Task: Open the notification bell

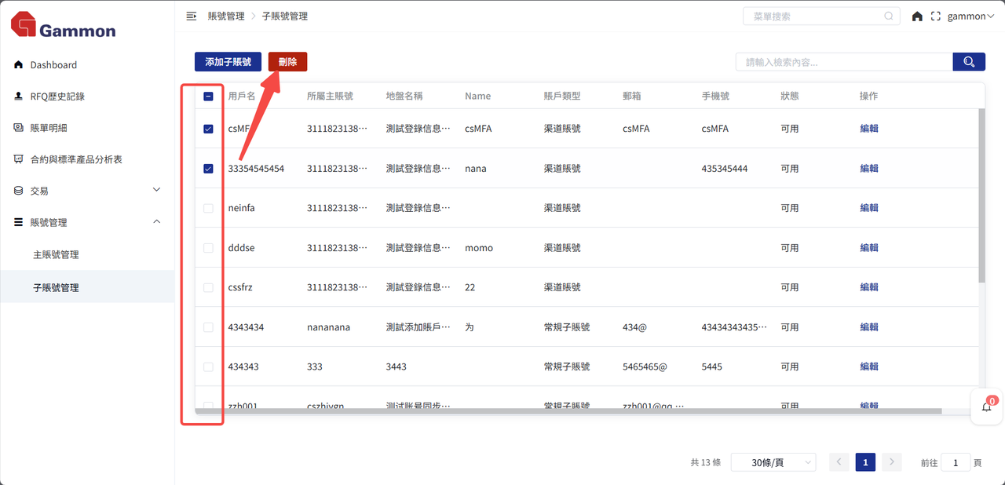Action: (987, 407)
